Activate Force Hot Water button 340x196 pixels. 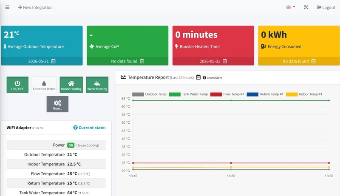pyautogui.click(x=44, y=85)
